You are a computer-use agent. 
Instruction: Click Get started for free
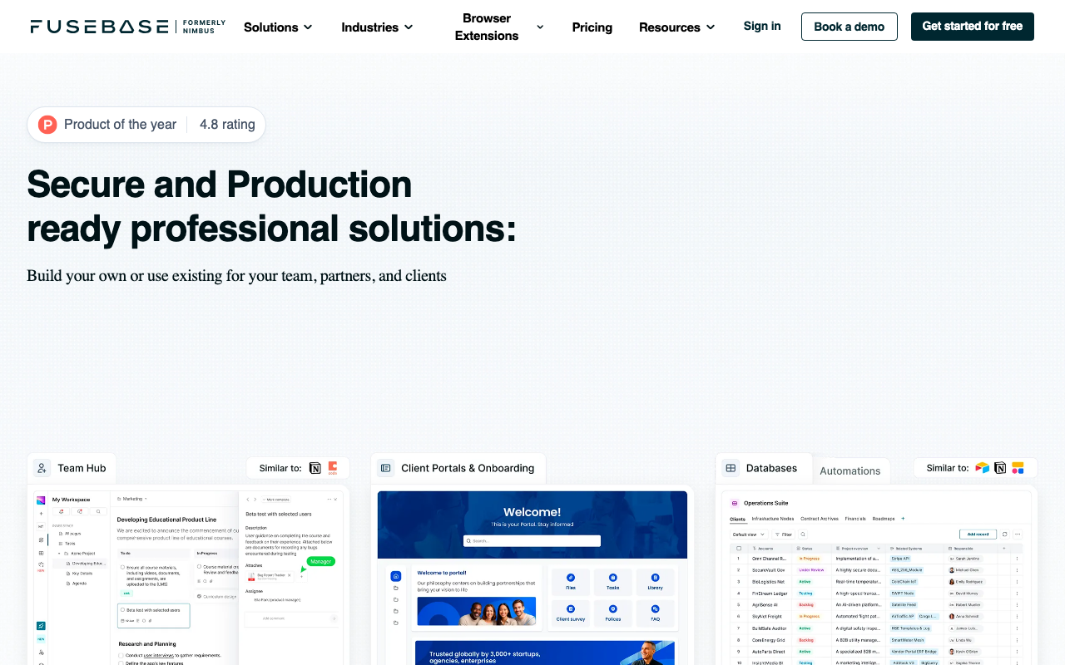[x=973, y=27]
